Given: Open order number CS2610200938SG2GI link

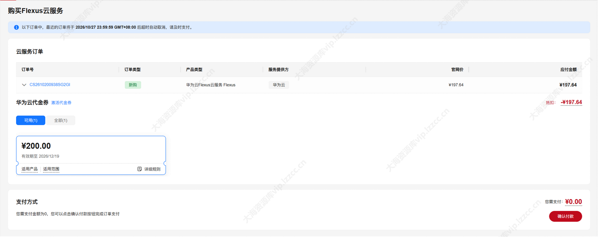Looking at the screenshot, I should pos(50,85).
